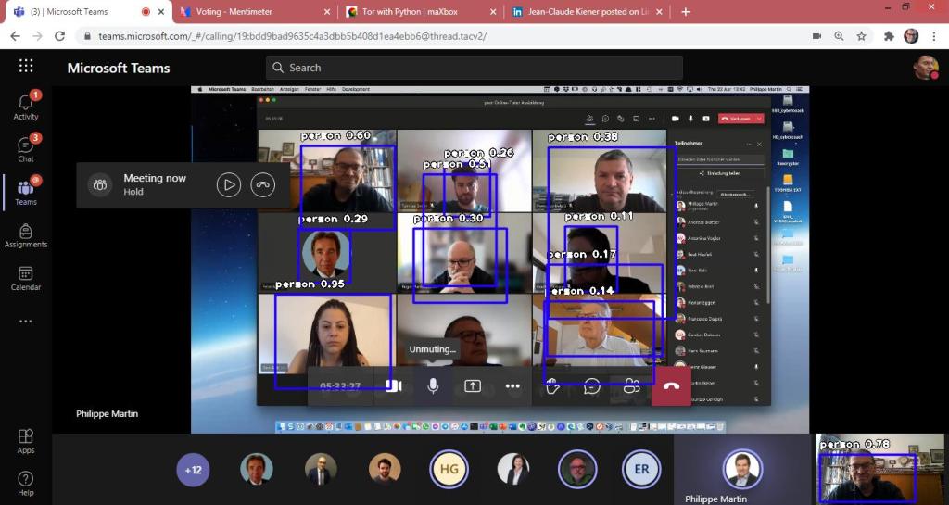Toggle the camera on or off
The width and height of the screenshot is (949, 505).
(393, 386)
